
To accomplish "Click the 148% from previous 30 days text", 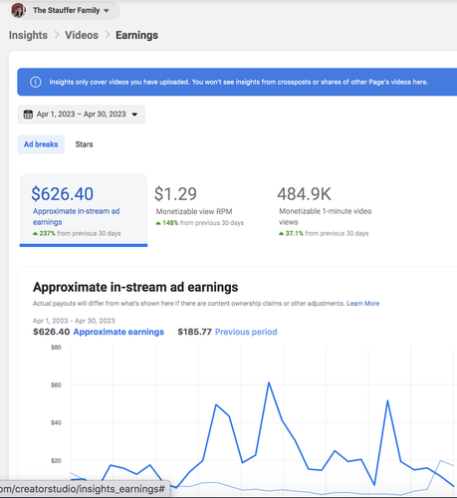I will 200,223.
